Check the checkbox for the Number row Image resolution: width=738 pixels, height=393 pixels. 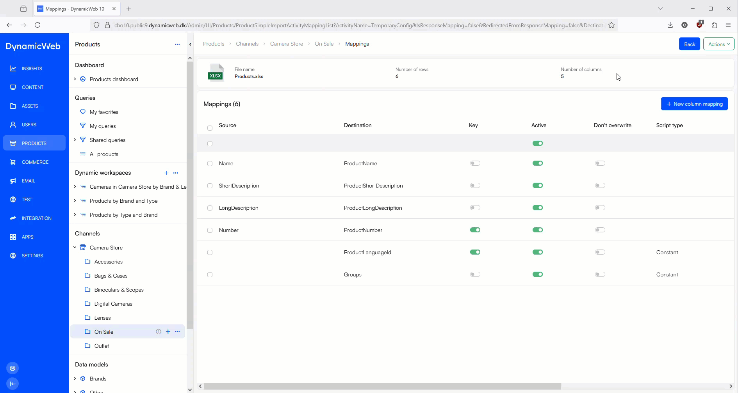(x=210, y=230)
